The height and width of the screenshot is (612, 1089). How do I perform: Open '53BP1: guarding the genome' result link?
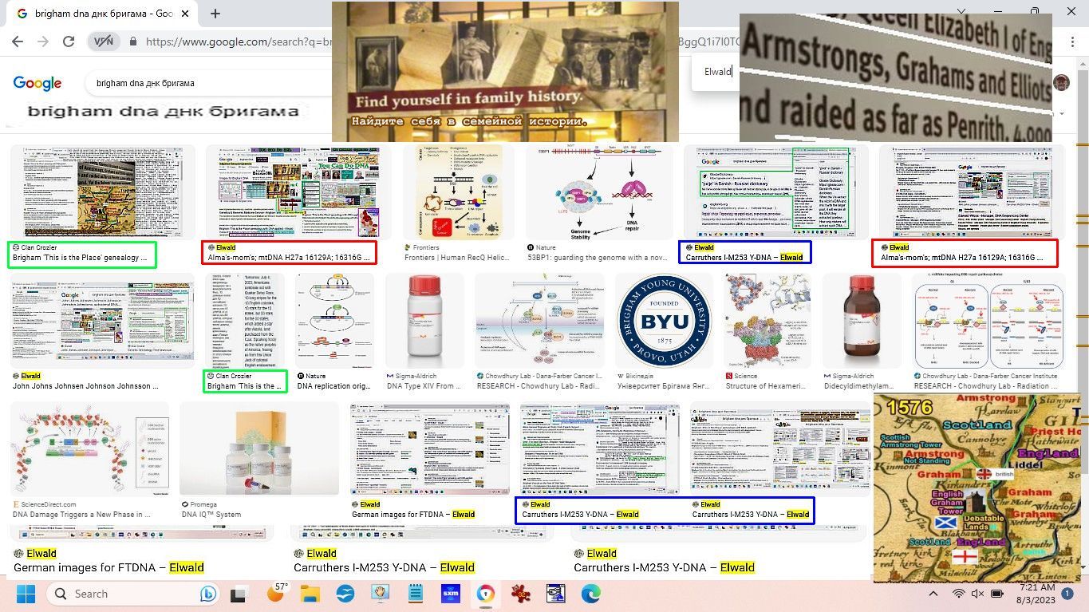tap(598, 258)
